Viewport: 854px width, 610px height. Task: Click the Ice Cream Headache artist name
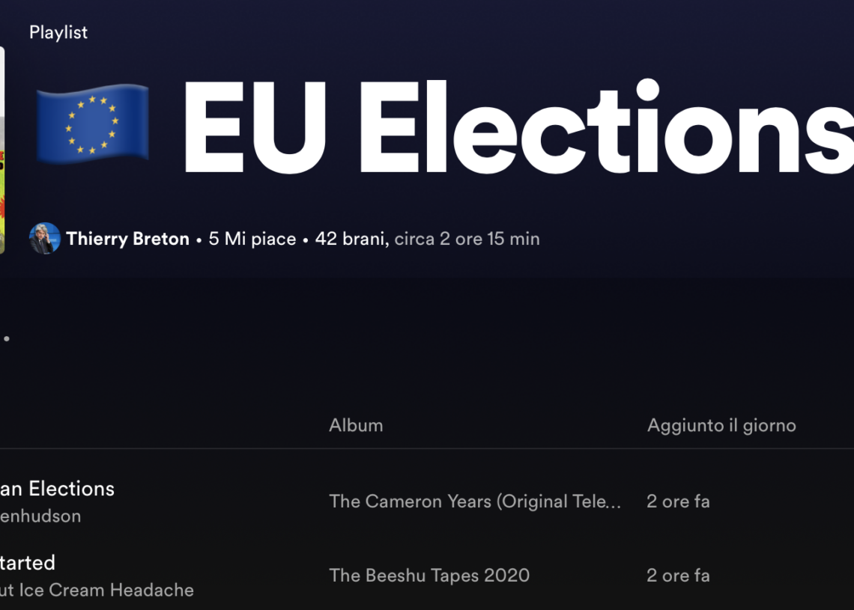[97, 590]
